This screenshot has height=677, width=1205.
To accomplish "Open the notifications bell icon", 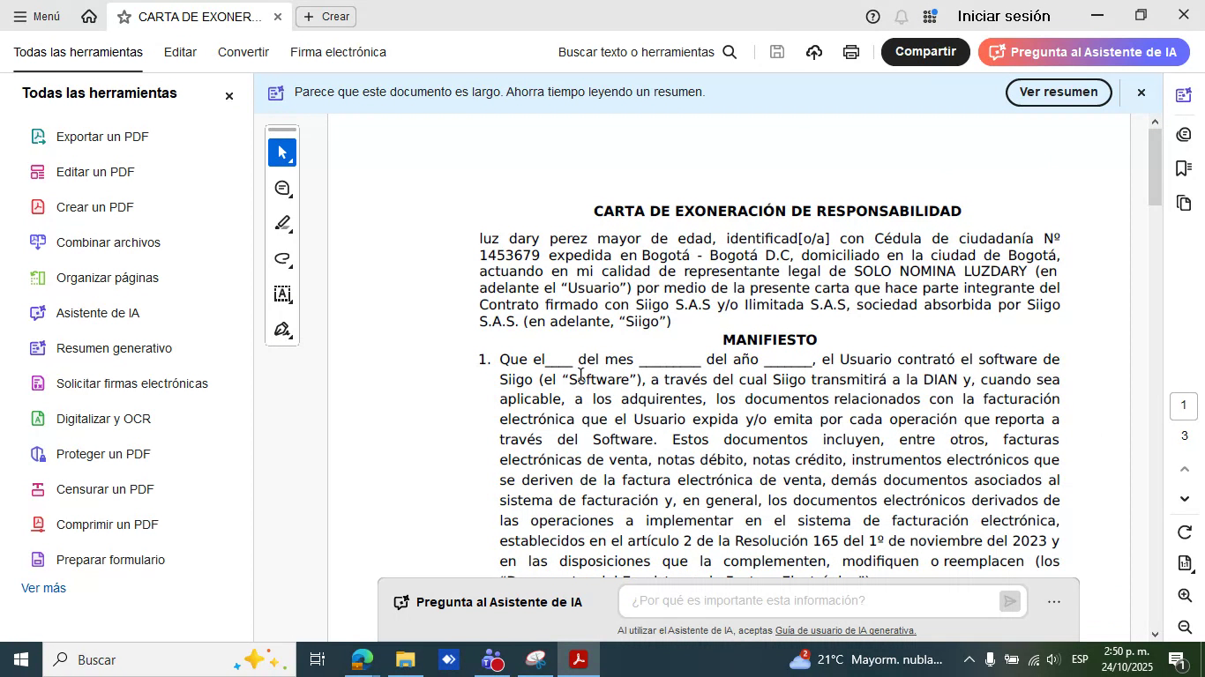I will 902,17.
